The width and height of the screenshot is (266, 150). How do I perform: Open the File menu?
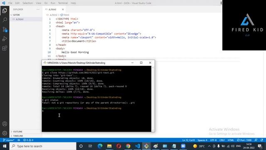(10, 3)
